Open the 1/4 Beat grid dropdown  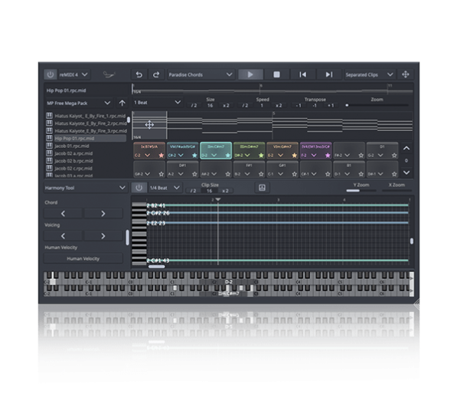coord(165,188)
